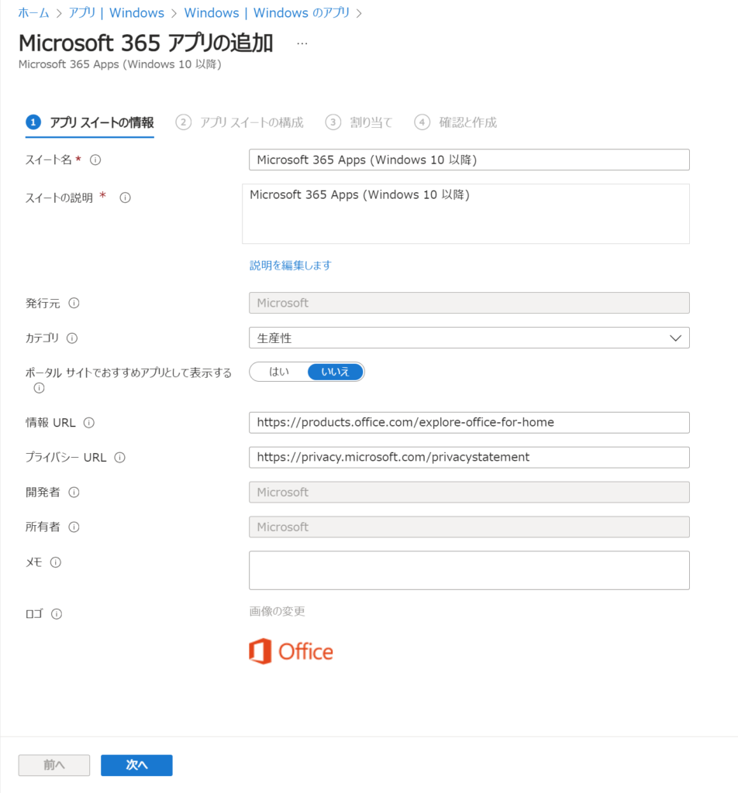
Task: Click info icon next to 発行元
Action: tap(74, 303)
